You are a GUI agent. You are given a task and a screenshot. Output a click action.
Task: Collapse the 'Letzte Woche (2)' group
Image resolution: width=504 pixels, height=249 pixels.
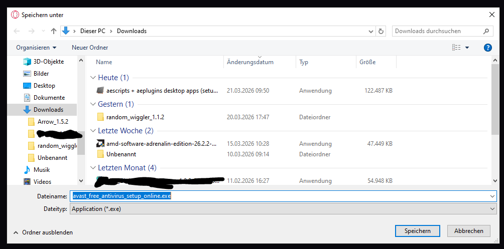pyautogui.click(x=93, y=131)
